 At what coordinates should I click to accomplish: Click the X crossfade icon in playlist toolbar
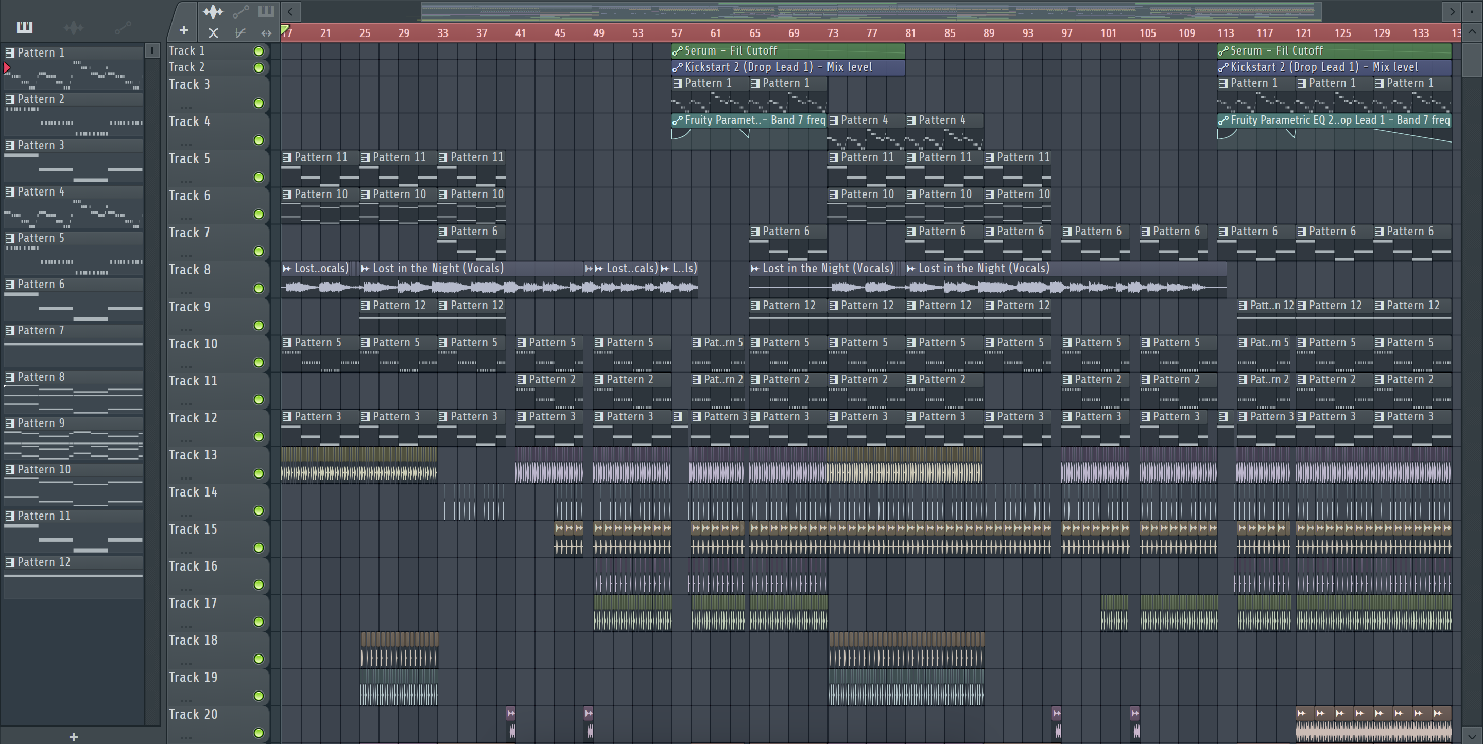213,33
